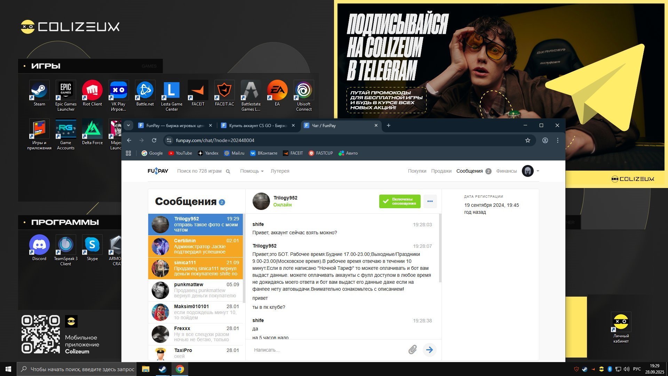
Task: Open the sinica111 conversation
Action: tap(196, 268)
